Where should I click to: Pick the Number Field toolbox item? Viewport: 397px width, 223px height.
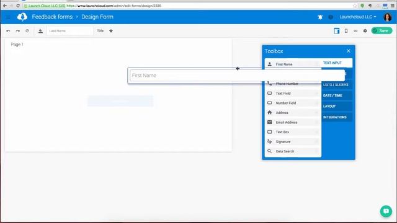[293, 103]
